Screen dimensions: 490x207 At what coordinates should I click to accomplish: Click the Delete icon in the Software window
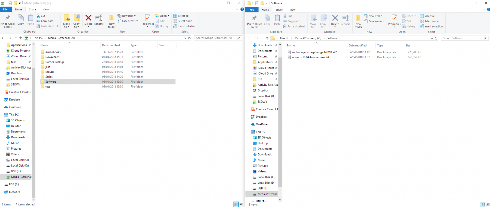(335, 18)
